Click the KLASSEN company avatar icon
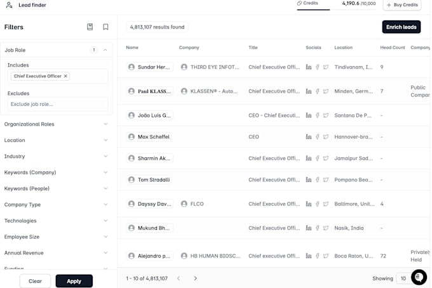Screen dimensions: 432x288 coord(184,91)
